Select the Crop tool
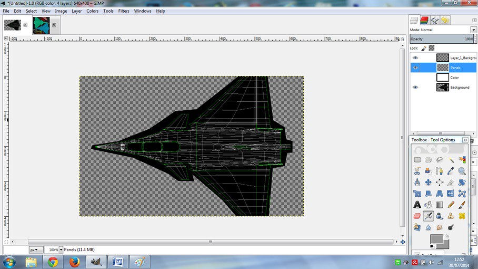Image resolution: width=478 pixels, height=269 pixels. coord(451,182)
